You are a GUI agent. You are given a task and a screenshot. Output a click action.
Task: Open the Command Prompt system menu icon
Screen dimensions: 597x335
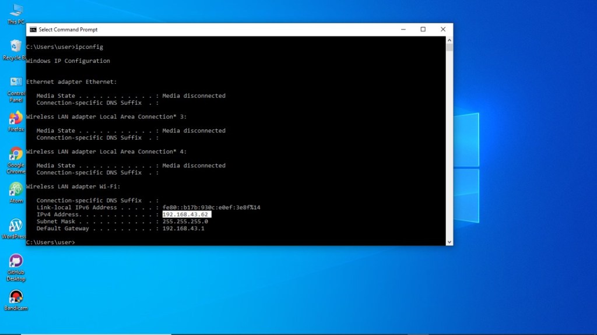(x=33, y=30)
